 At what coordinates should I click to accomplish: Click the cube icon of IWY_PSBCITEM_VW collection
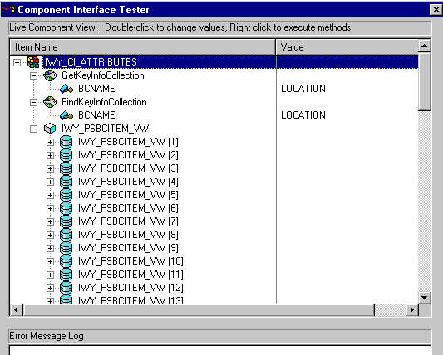(x=50, y=129)
